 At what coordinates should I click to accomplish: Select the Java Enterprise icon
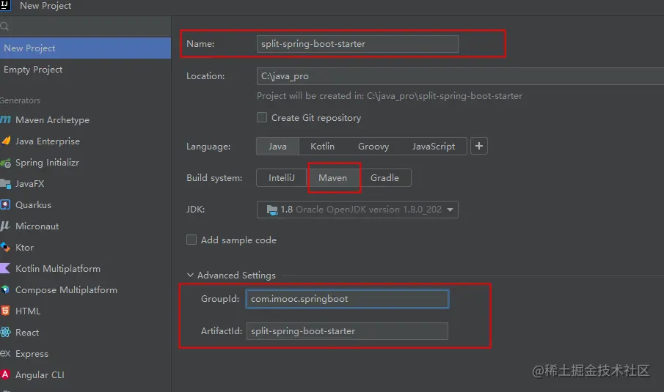point(6,141)
